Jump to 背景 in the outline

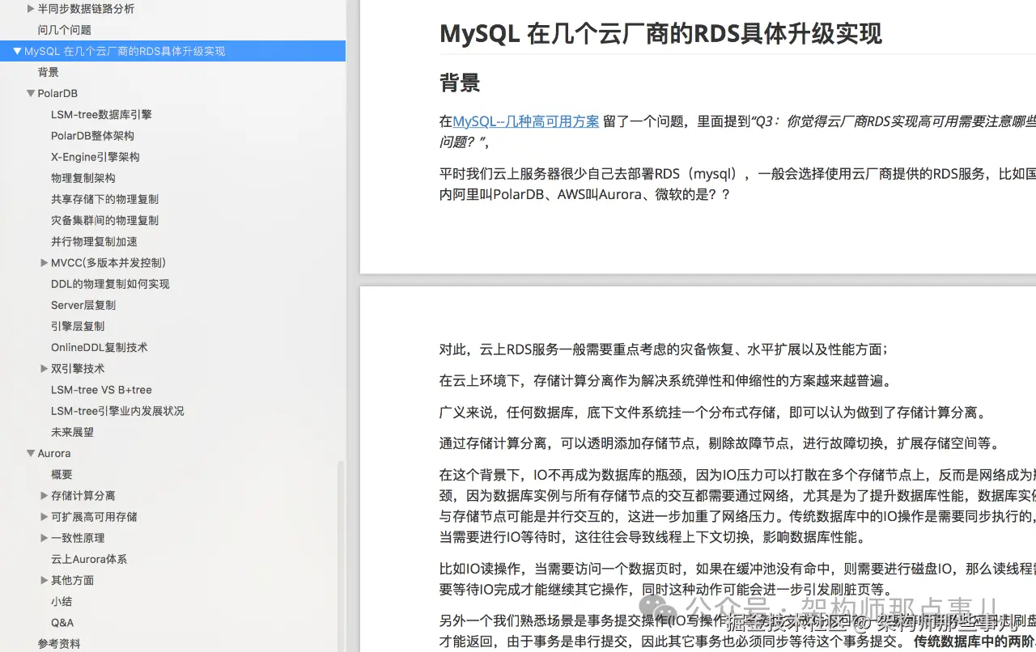pyautogui.click(x=48, y=72)
